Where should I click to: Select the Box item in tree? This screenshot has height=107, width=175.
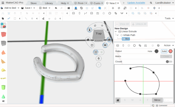click(126, 39)
